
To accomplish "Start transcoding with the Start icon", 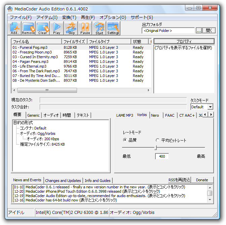I will coord(99,28).
